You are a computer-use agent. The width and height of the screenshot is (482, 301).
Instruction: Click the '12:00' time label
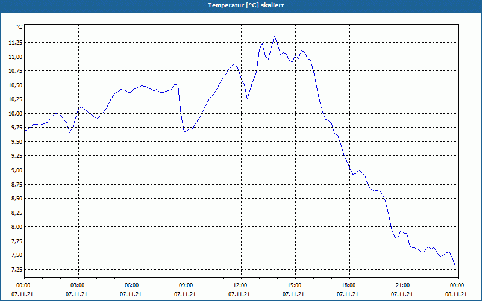[x=239, y=285]
